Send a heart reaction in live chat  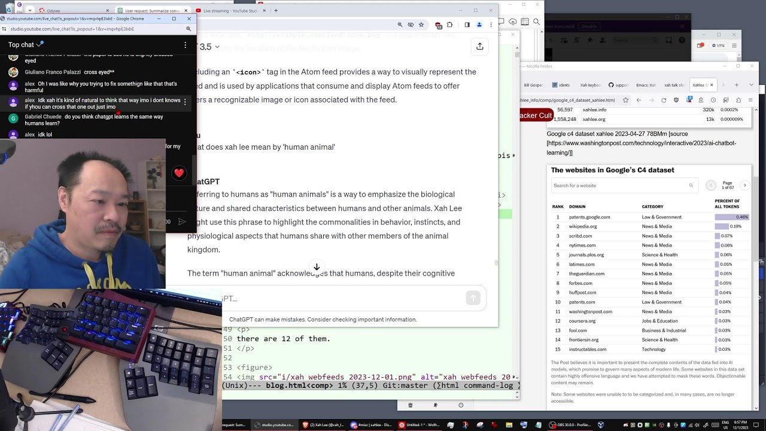point(179,174)
